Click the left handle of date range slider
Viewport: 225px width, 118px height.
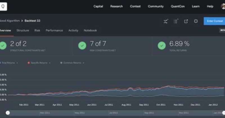[x=8, y=113]
